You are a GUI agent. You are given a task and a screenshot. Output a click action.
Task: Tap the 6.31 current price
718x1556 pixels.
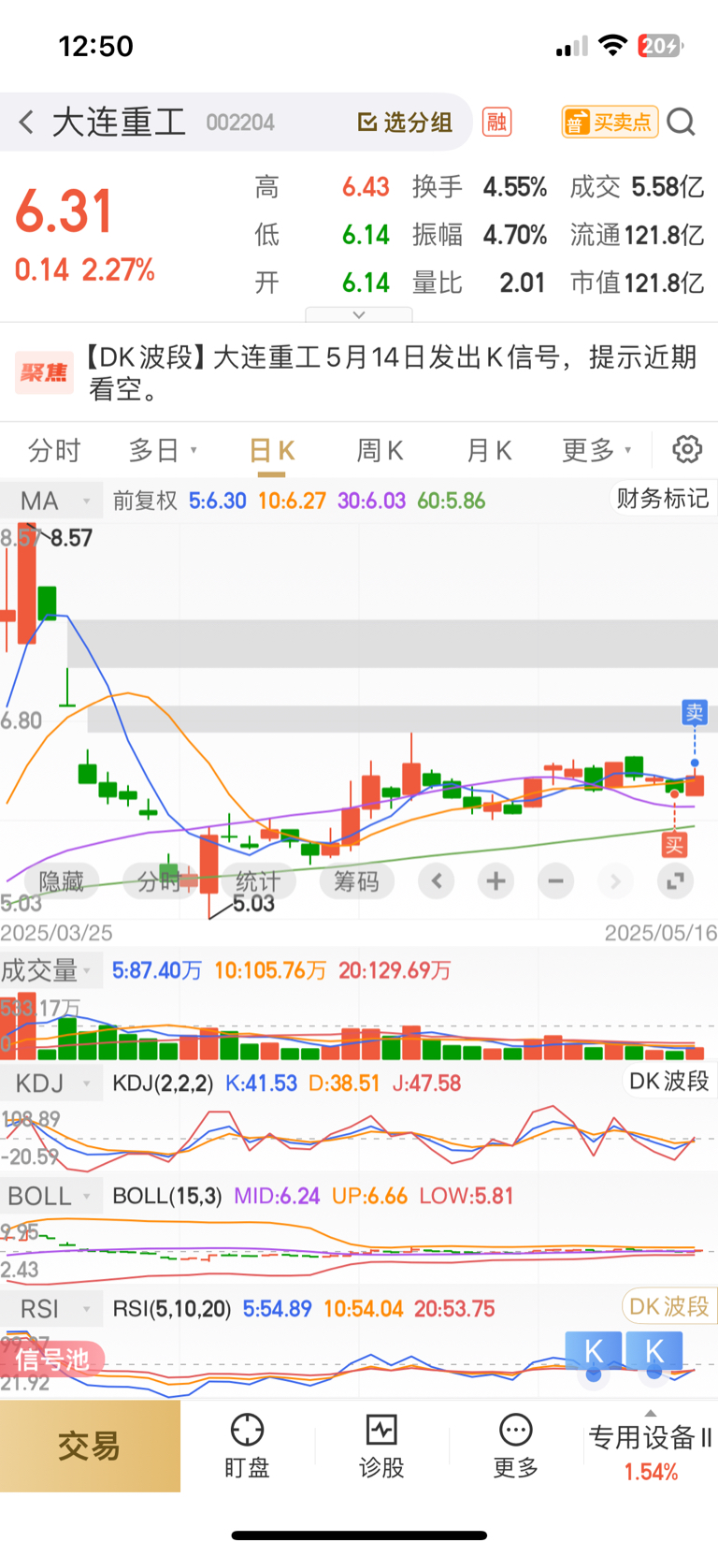(x=64, y=211)
